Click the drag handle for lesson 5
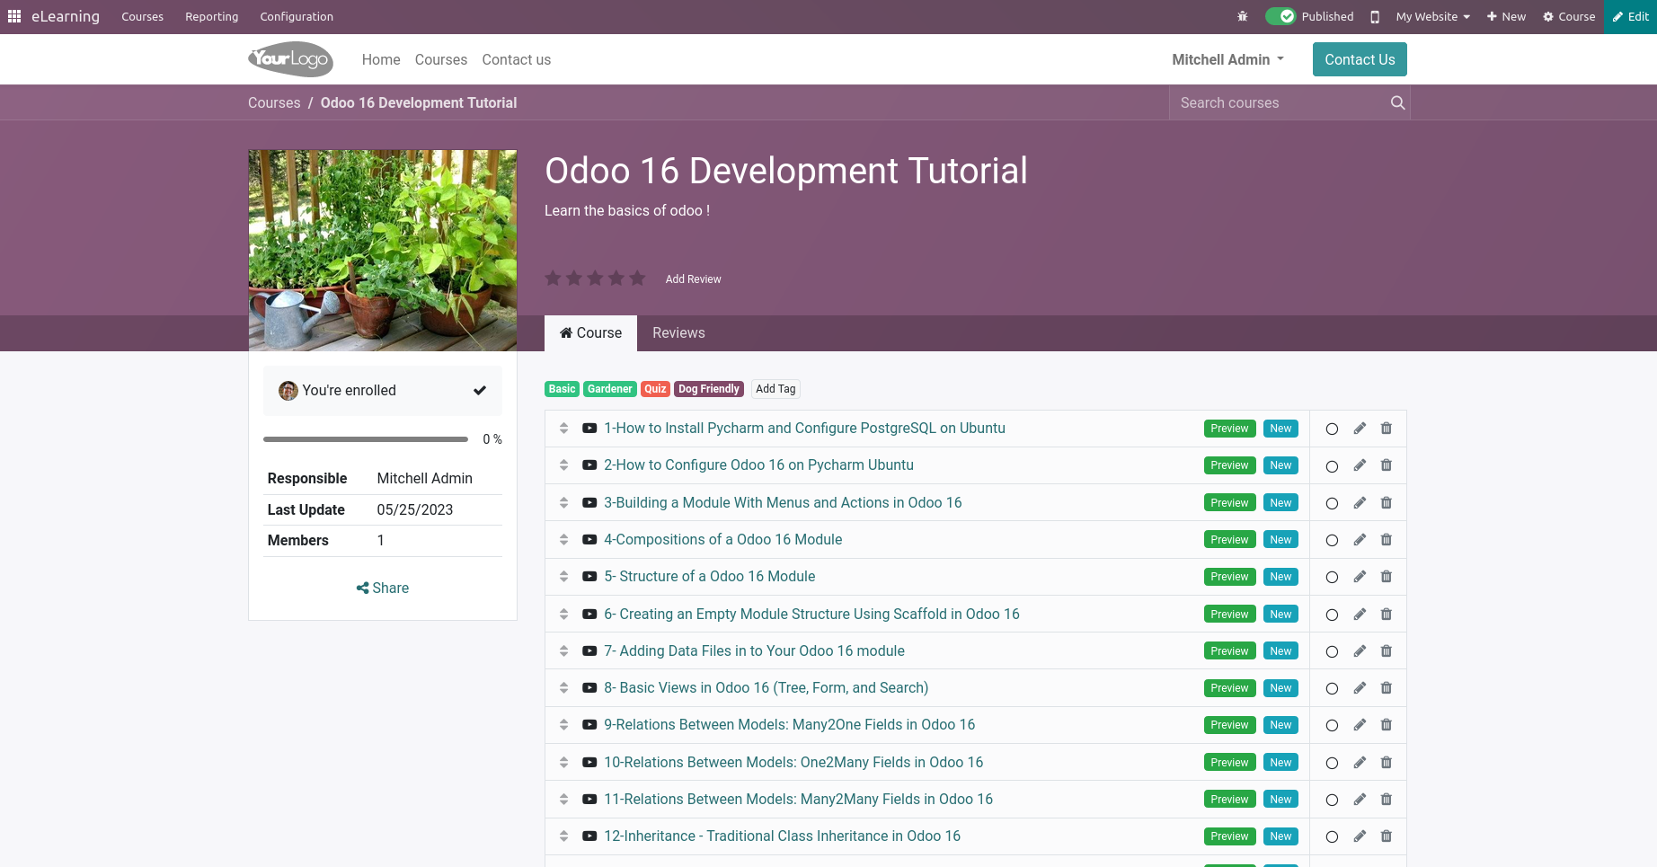 [564, 577]
